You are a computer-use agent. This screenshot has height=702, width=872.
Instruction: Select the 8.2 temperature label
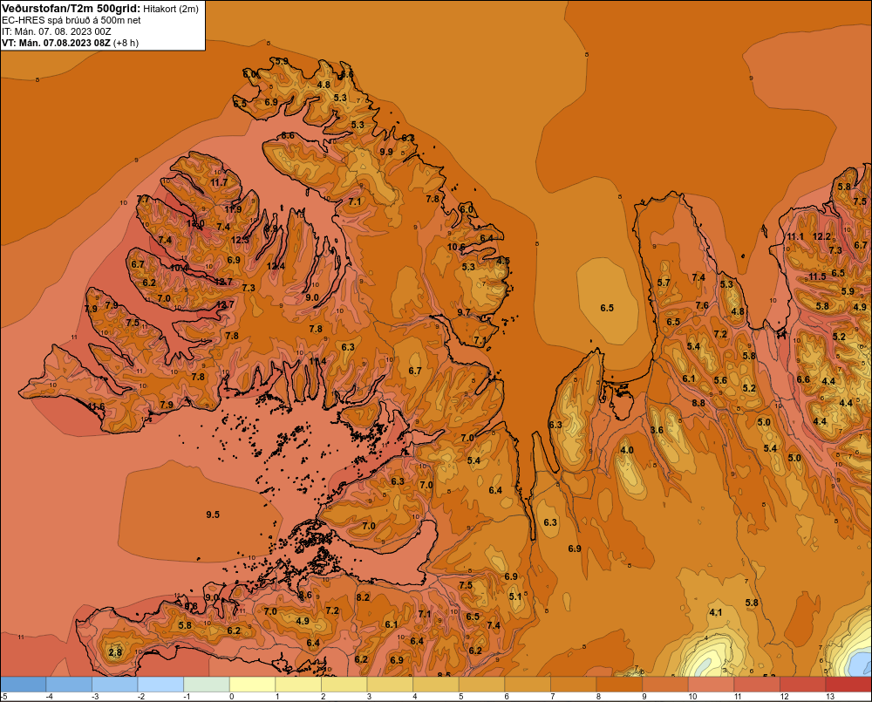coord(363,596)
